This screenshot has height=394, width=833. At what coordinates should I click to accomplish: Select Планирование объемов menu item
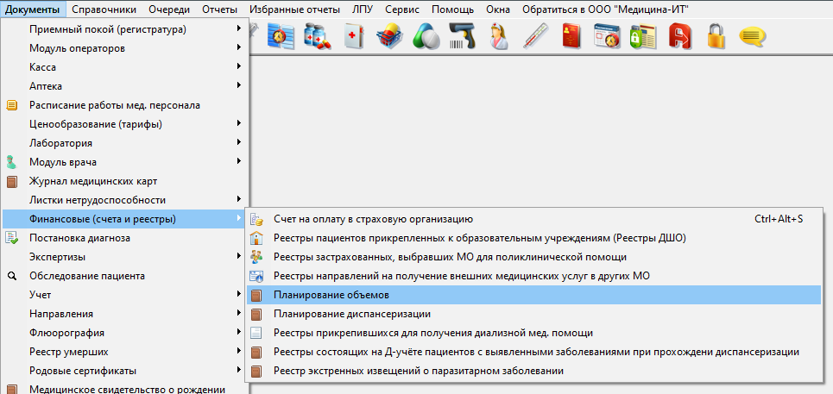534,295
